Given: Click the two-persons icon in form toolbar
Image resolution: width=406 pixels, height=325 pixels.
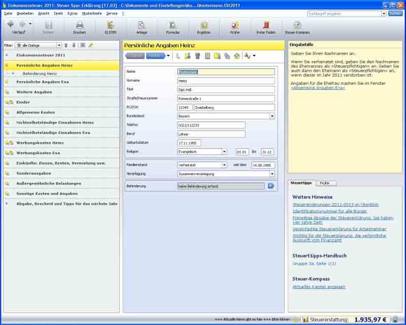Looking at the screenshot, I should [x=188, y=56].
